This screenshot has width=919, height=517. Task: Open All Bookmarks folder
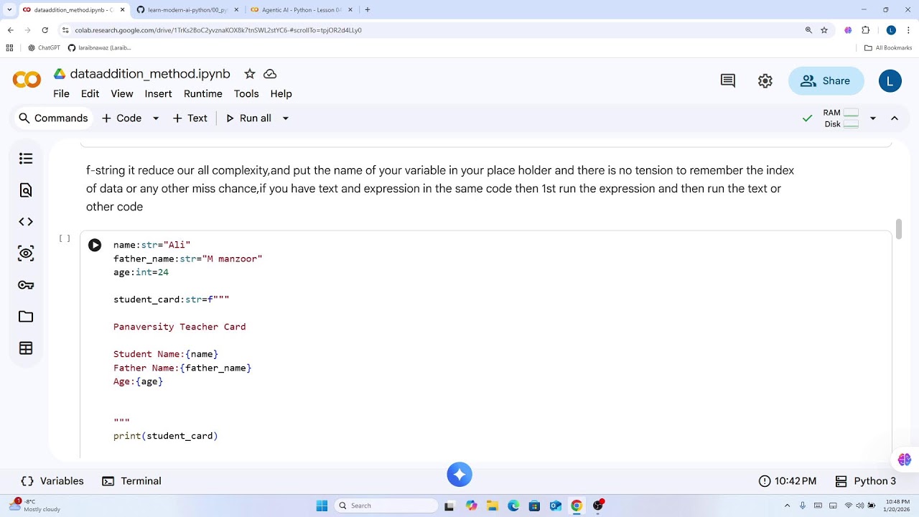pyautogui.click(x=888, y=48)
